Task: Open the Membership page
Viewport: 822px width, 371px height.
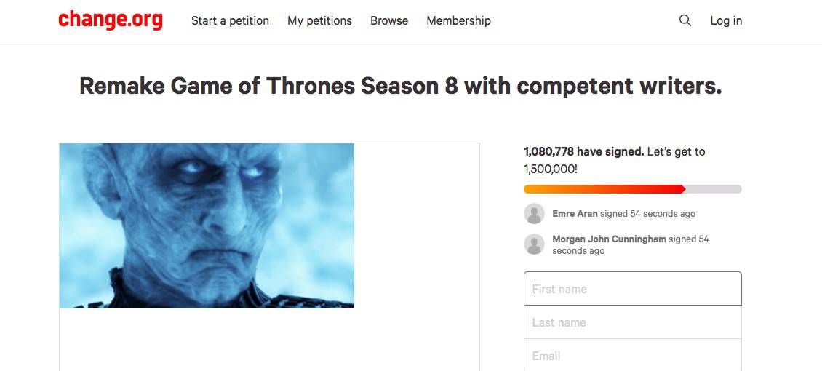Action: click(x=459, y=21)
